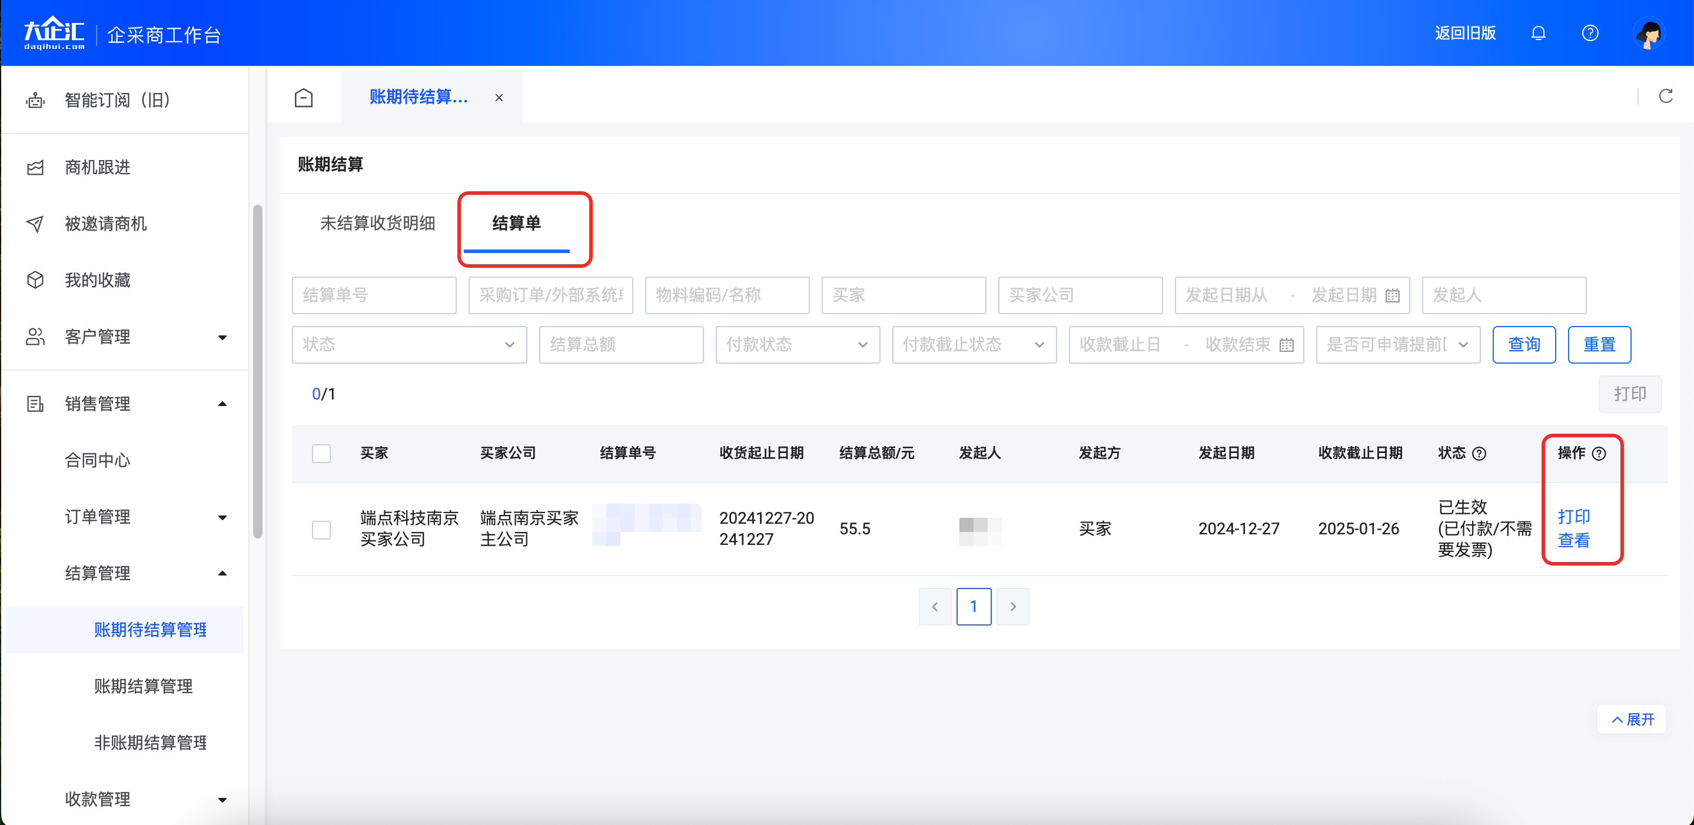Tick the checkbox for 端点科技南京 row

(x=321, y=530)
